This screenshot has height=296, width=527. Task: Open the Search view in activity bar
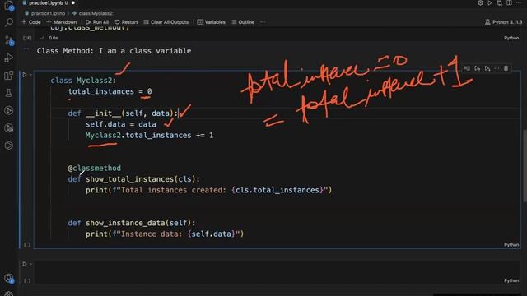pos(9,22)
